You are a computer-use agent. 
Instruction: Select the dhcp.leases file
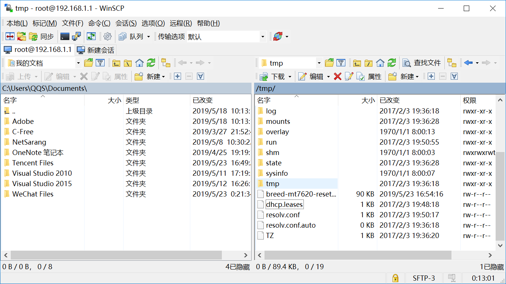pos(284,204)
